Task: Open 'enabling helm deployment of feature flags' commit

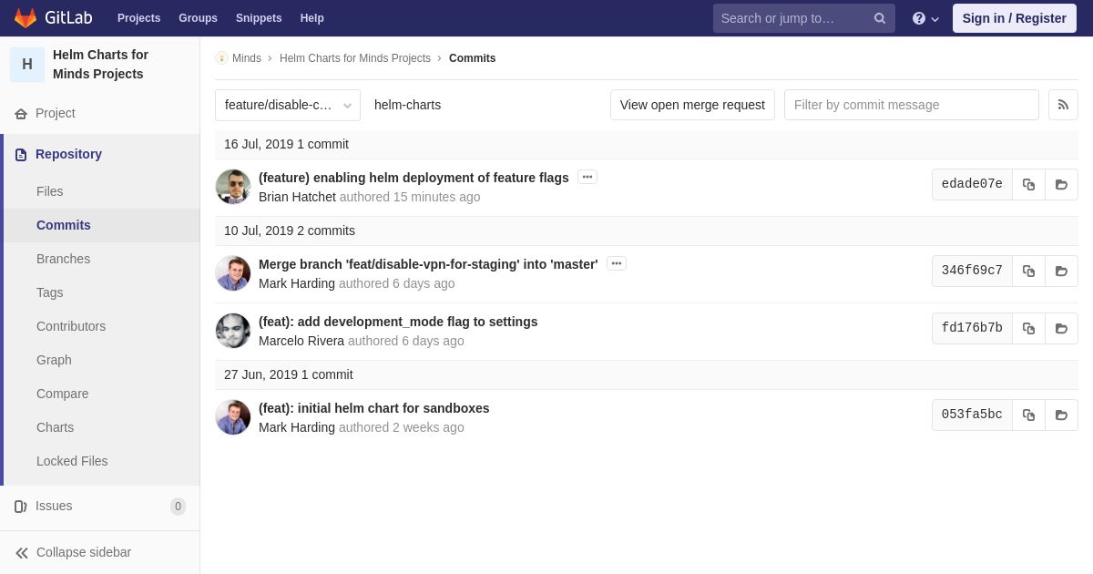Action: 414,178
